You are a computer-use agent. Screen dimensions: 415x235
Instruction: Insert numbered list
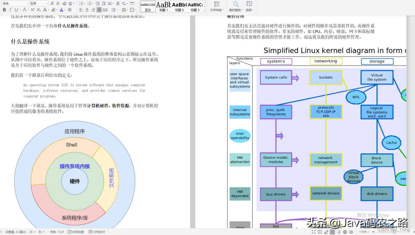(89, 3)
